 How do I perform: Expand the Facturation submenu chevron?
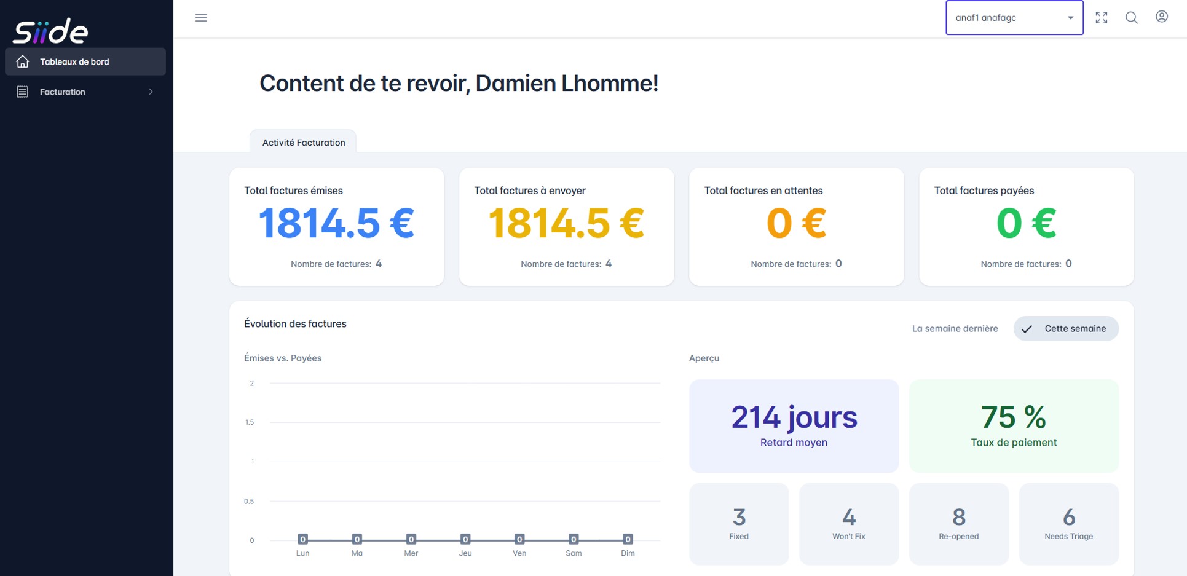(151, 92)
